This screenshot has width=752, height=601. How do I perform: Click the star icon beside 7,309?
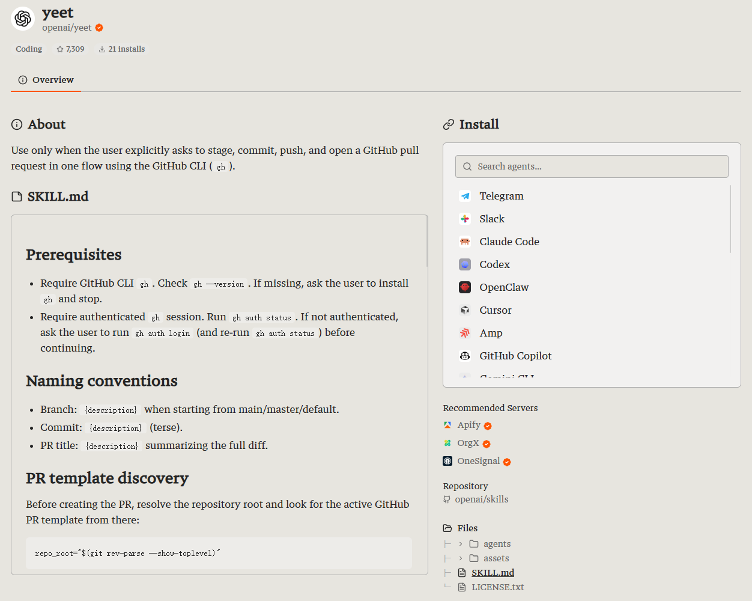[60, 49]
